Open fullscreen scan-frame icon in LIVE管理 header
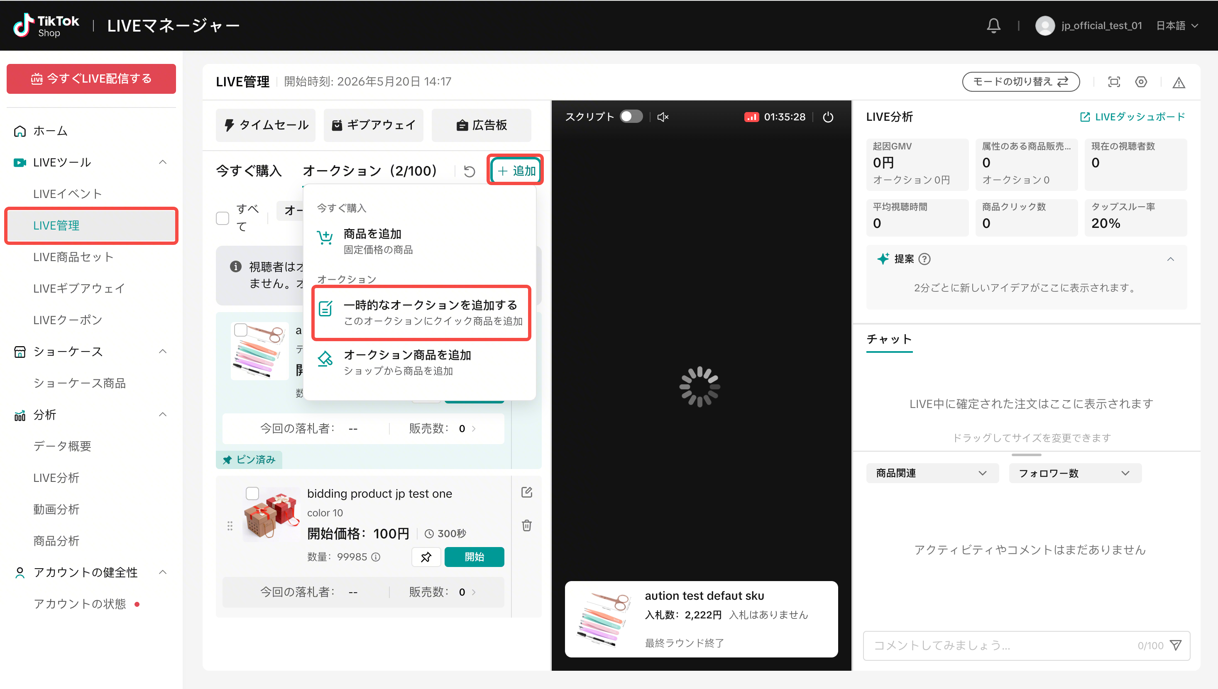1218x689 pixels. (x=1114, y=82)
